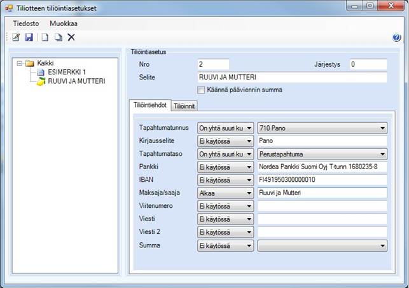
Task: Click the new blank document icon
Action: [x=45, y=38]
